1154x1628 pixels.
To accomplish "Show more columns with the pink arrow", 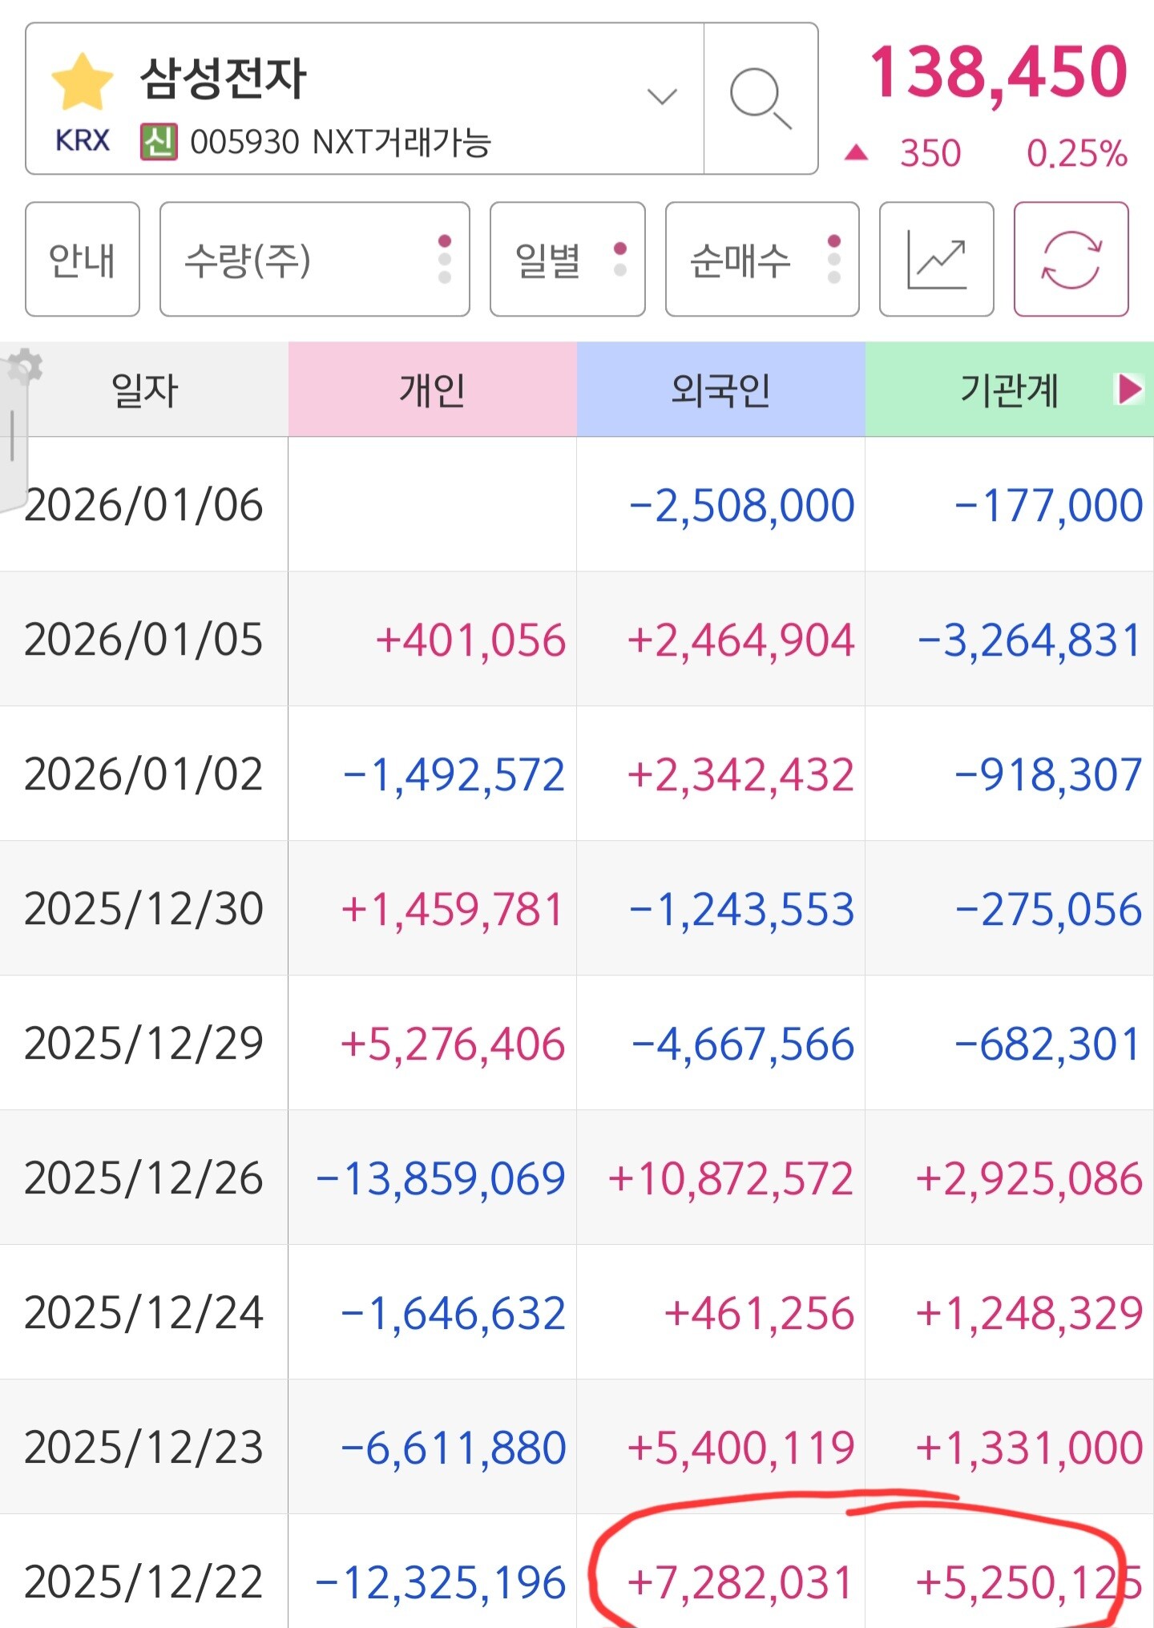I will pos(1130,390).
